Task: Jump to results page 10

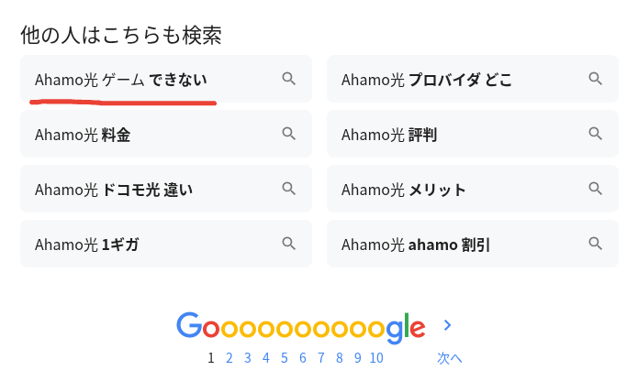Action: (x=377, y=358)
